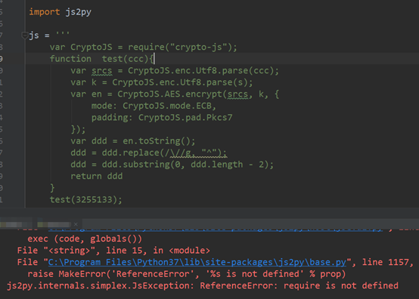Place cursor on function test(ccc) line
419x299 pixels.
pos(102,59)
